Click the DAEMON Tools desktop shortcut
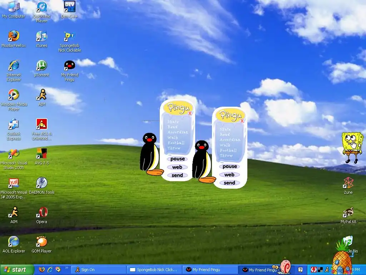The image size is (366, 275). (41, 186)
